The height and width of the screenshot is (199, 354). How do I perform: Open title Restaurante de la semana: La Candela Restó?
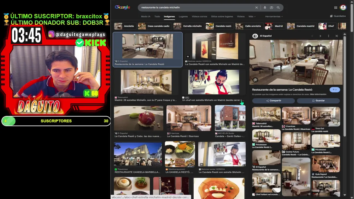tap(282, 90)
